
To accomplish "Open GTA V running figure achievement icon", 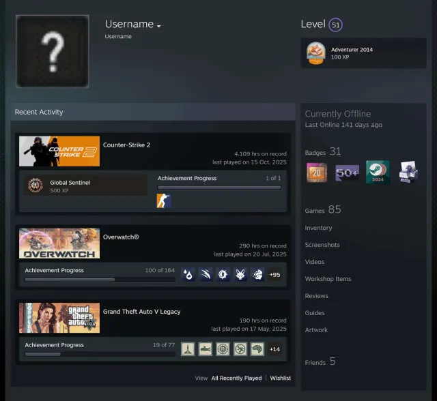I will 240,349.
